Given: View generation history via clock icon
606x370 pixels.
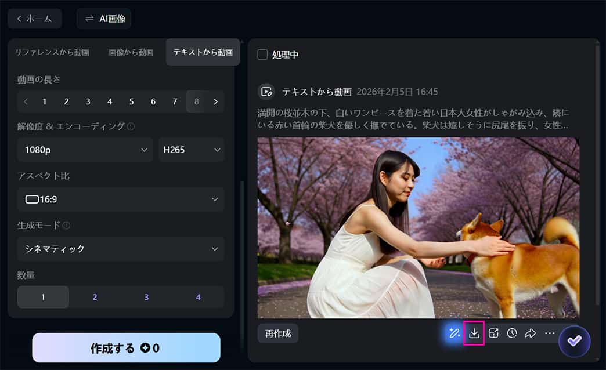Looking at the screenshot, I should coord(511,333).
